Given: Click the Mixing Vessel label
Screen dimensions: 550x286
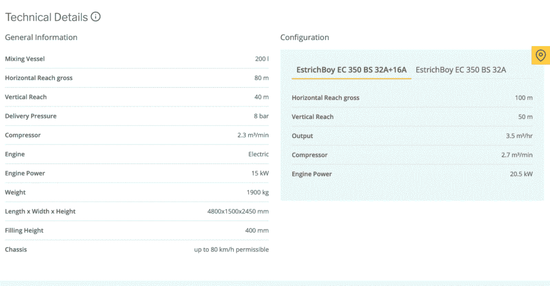Looking at the screenshot, I should point(25,59).
